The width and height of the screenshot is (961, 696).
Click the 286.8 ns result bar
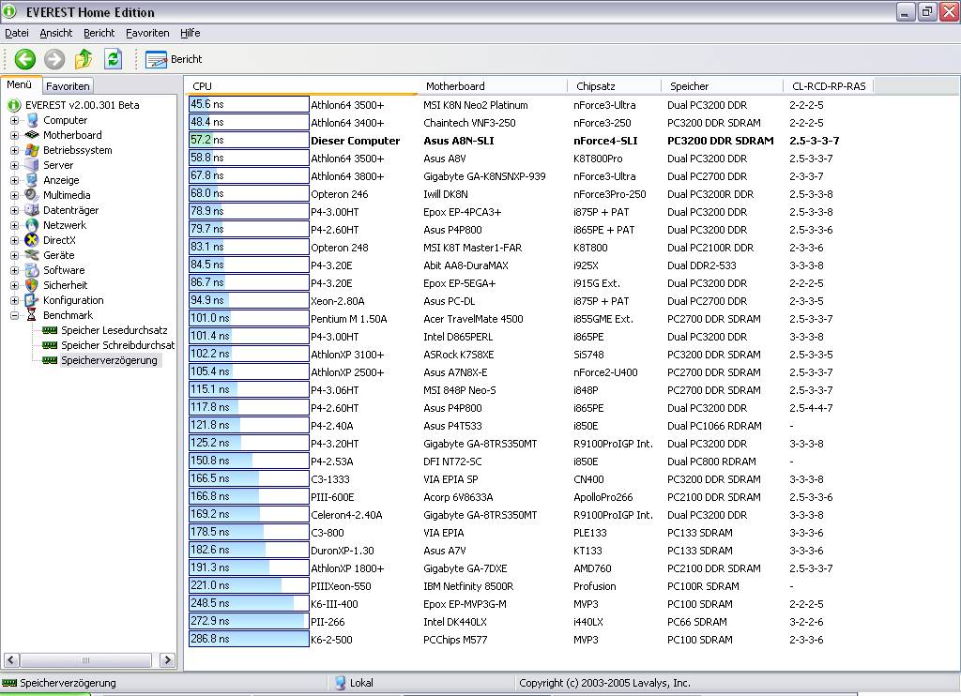249,639
